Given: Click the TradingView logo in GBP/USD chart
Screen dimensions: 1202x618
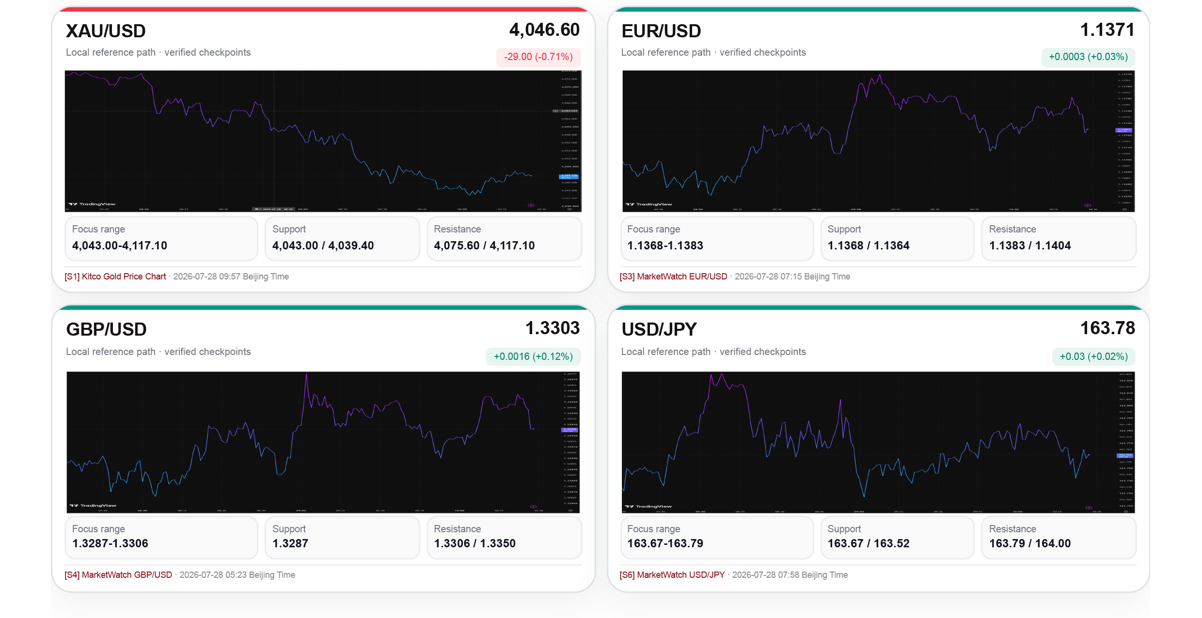Looking at the screenshot, I should [93, 505].
